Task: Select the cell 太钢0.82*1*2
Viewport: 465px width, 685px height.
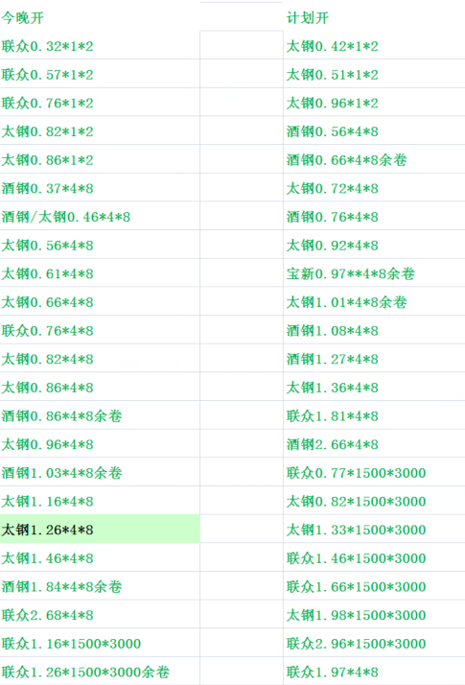Action: [100, 130]
